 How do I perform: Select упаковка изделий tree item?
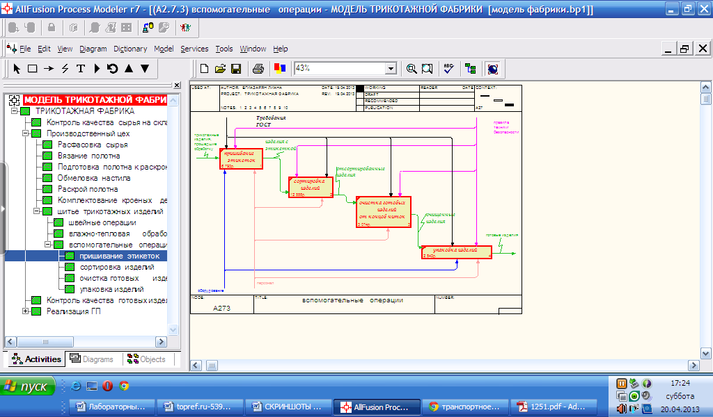tap(111, 289)
